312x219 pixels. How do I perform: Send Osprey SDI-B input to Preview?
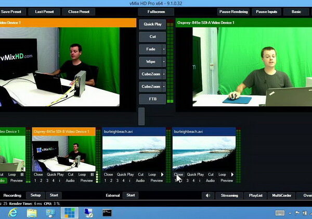pyautogui.click(x=86, y=181)
